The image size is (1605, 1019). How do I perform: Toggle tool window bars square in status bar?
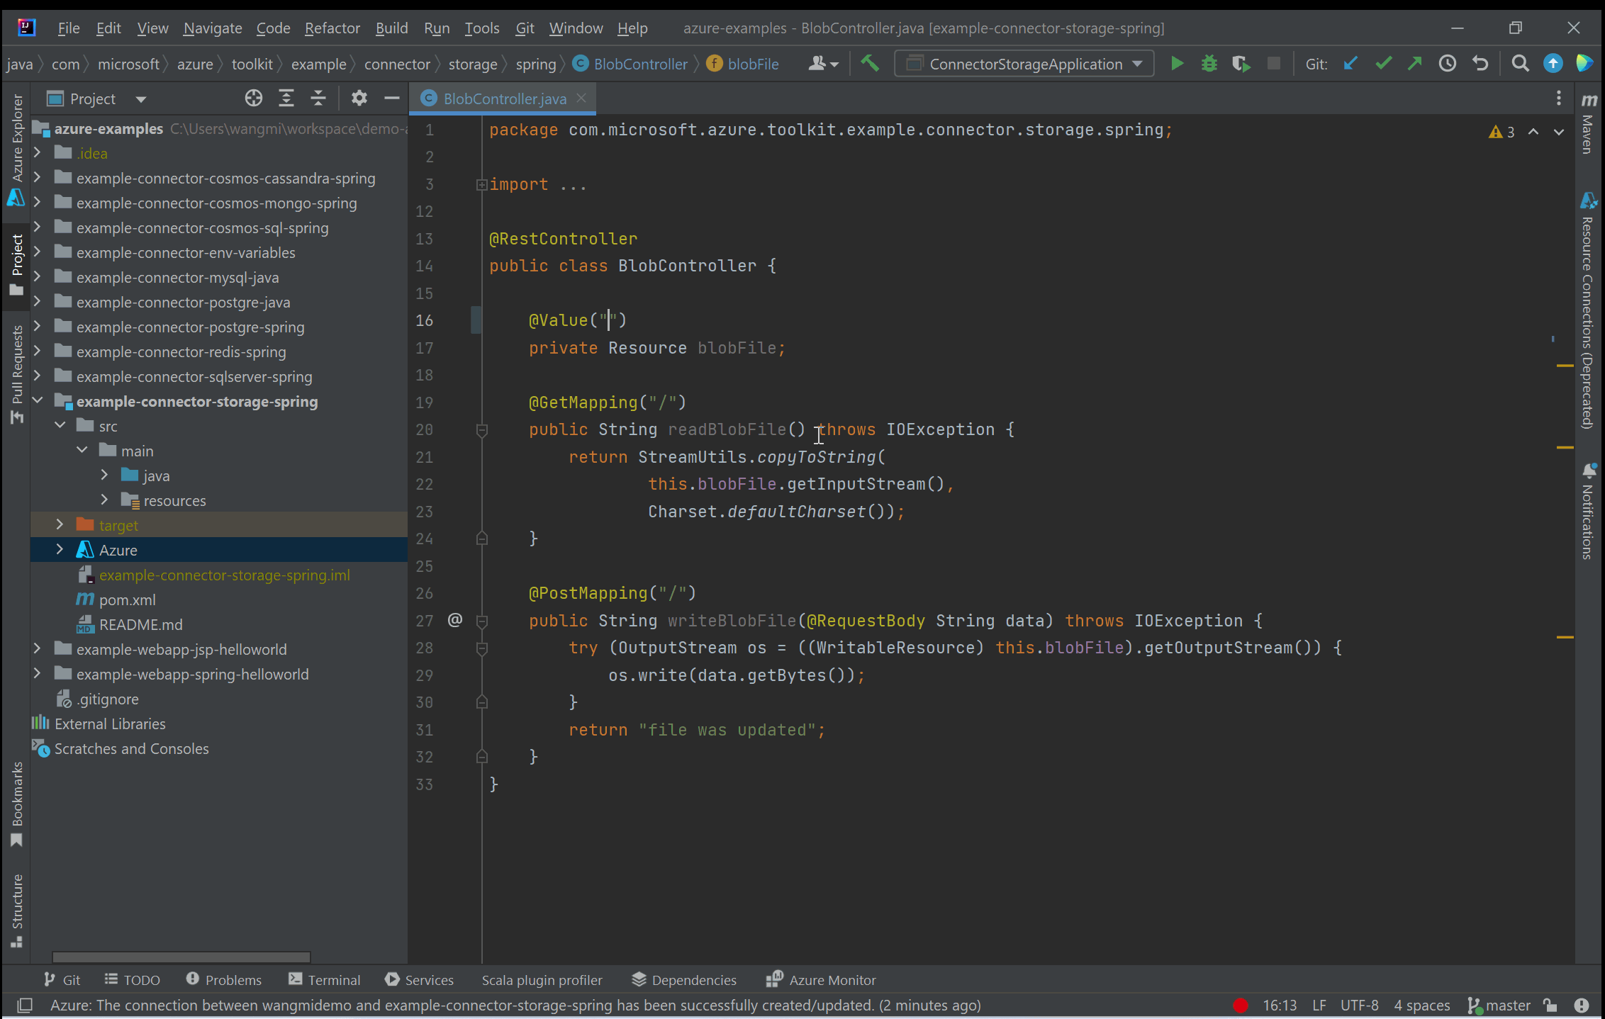(26, 1005)
